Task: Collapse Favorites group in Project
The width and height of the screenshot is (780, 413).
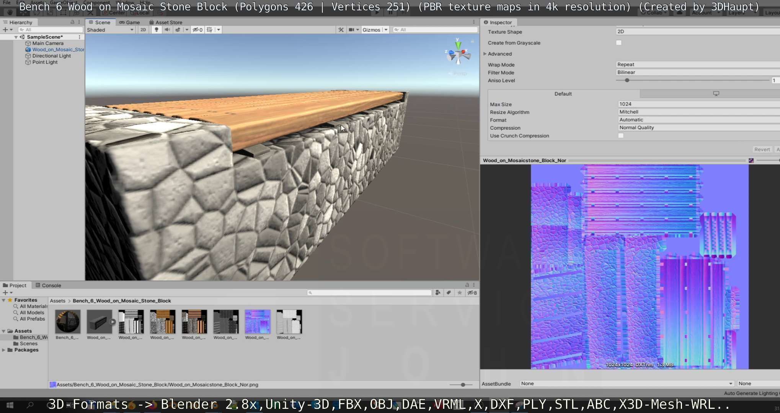Action: (x=4, y=300)
